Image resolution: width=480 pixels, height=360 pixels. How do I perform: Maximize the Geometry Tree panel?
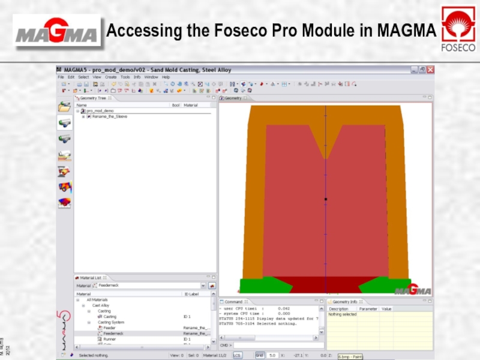[214, 97]
